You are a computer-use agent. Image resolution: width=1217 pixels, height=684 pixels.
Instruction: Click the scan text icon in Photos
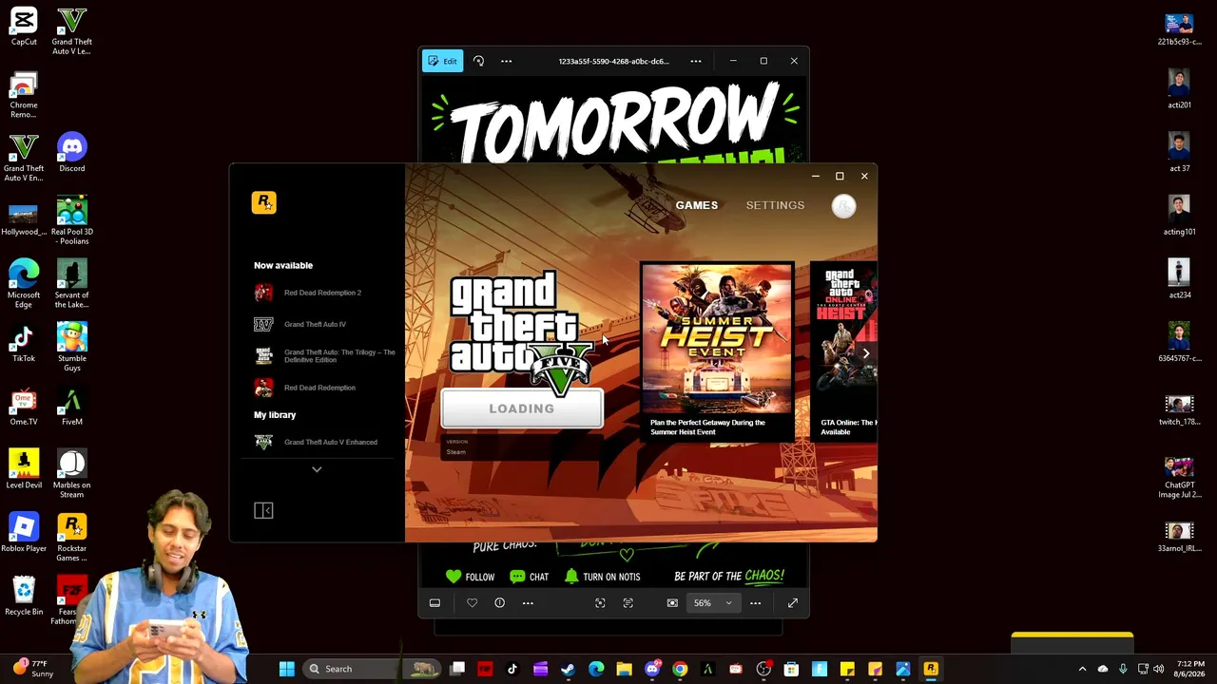pos(628,603)
